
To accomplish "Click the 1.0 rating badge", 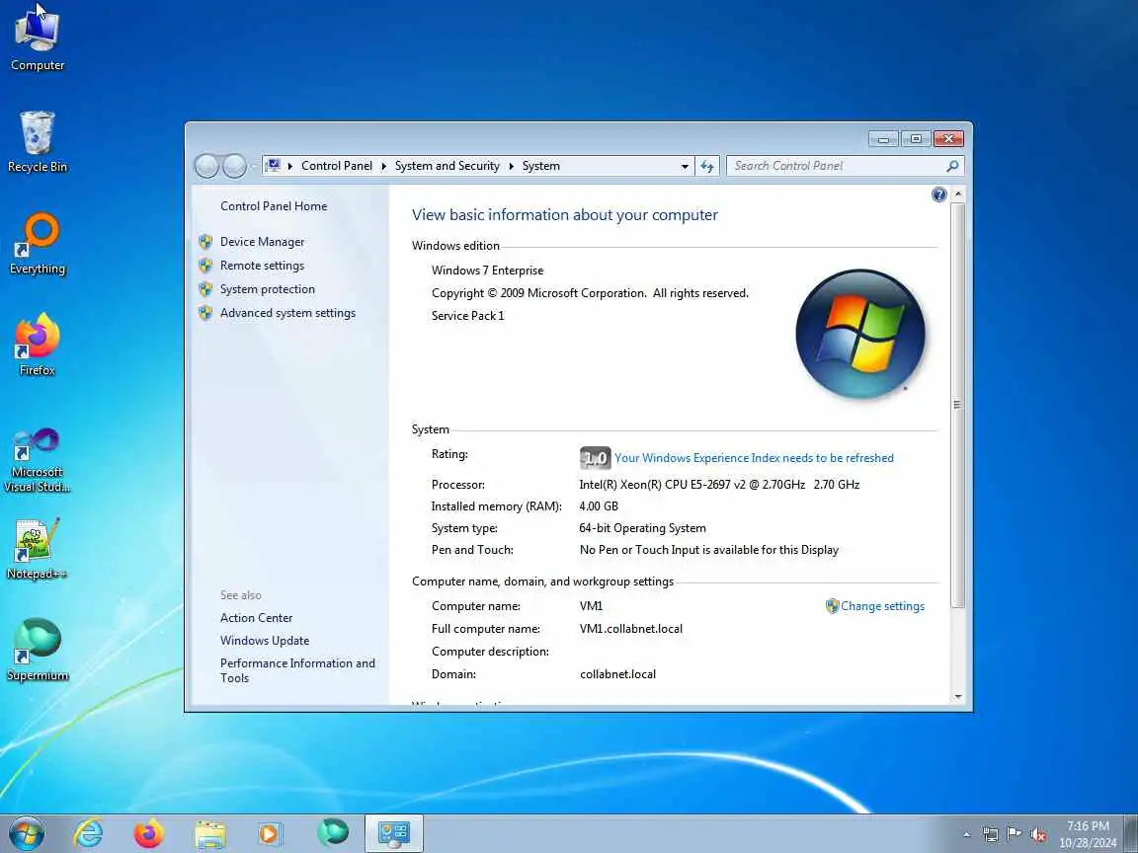I will 595,458.
